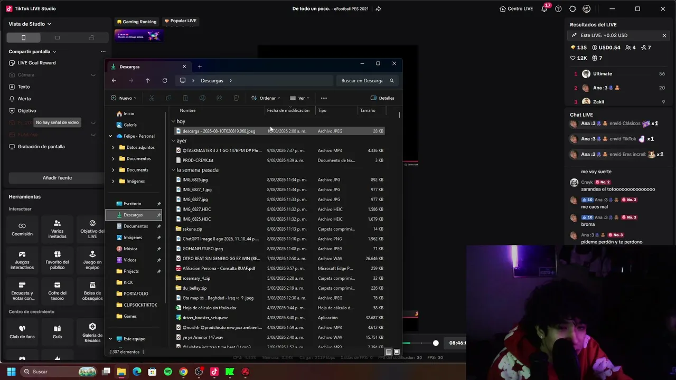Toggle visibility of the Cámara source
Viewport: 676px width, 380px height.
(x=93, y=75)
